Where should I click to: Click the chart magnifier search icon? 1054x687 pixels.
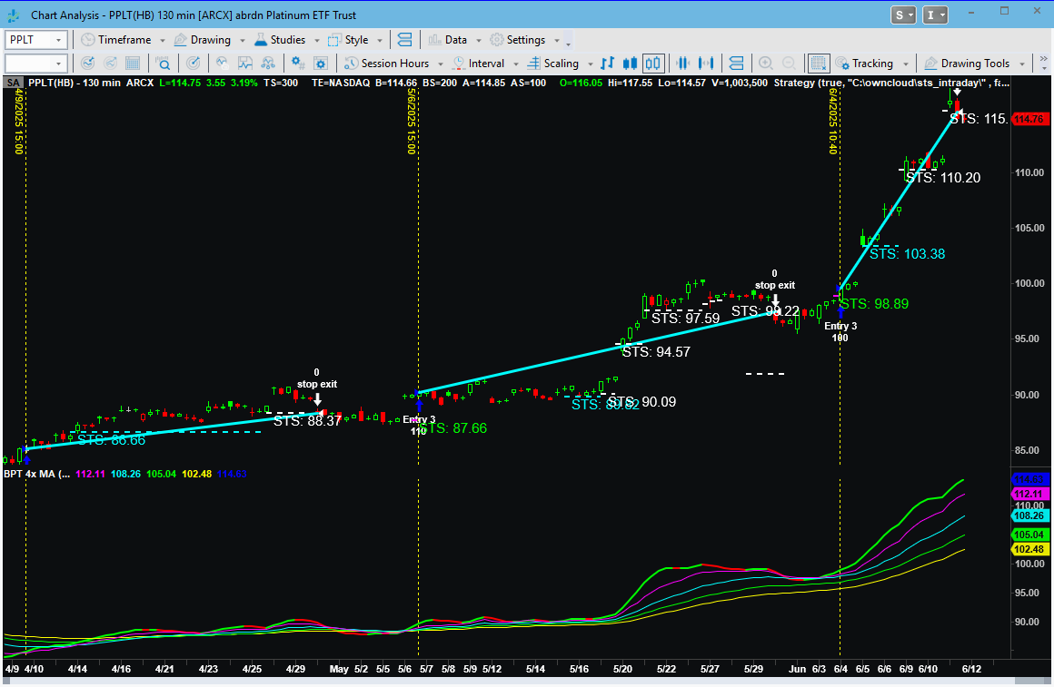point(163,64)
